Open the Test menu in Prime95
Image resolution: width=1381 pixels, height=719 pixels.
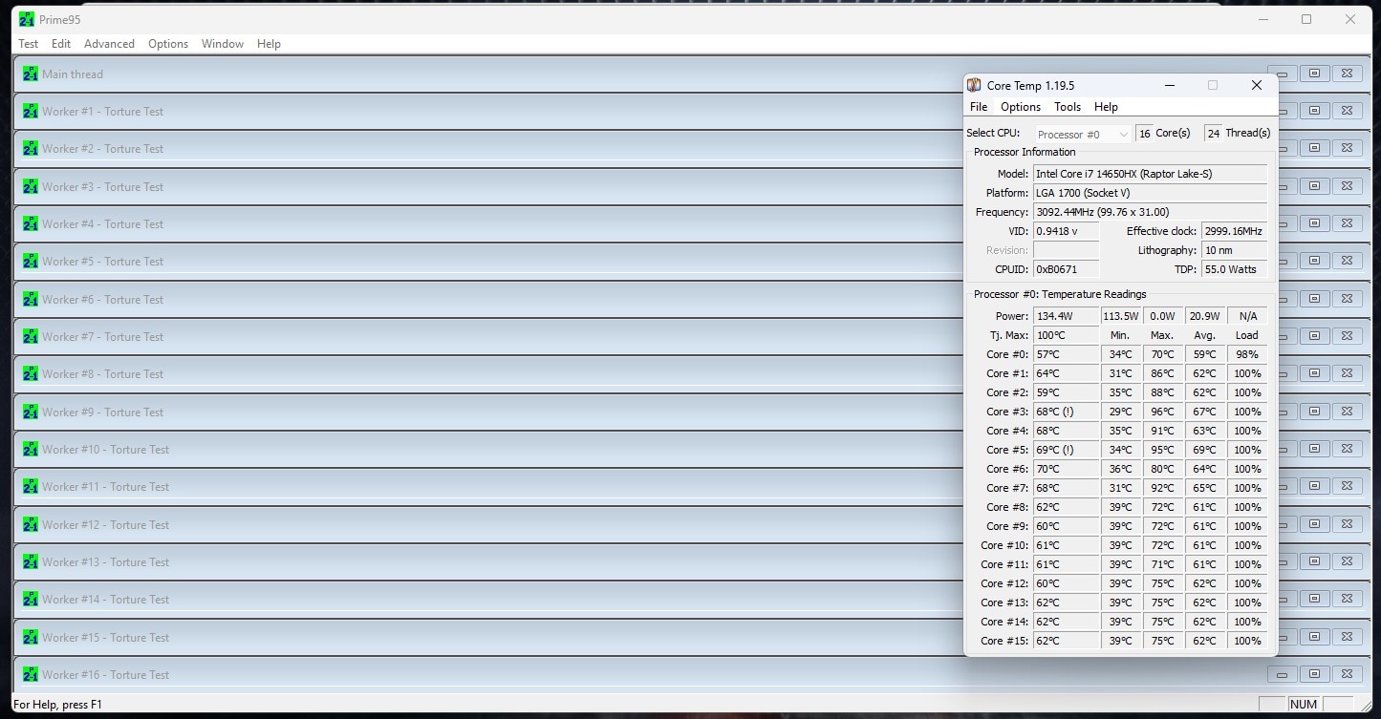[x=29, y=44]
